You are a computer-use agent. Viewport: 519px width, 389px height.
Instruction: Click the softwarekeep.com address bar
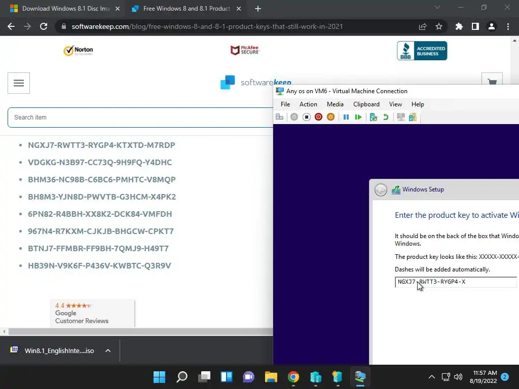click(207, 26)
